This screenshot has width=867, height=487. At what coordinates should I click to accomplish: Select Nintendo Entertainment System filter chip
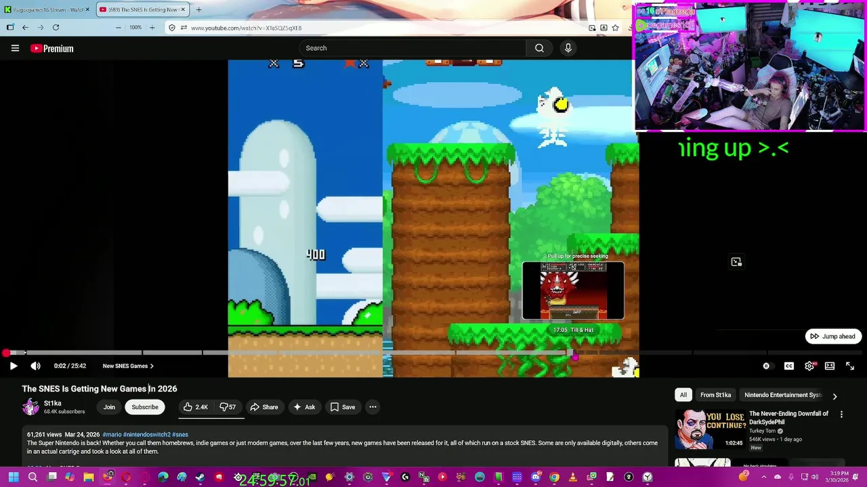point(782,395)
